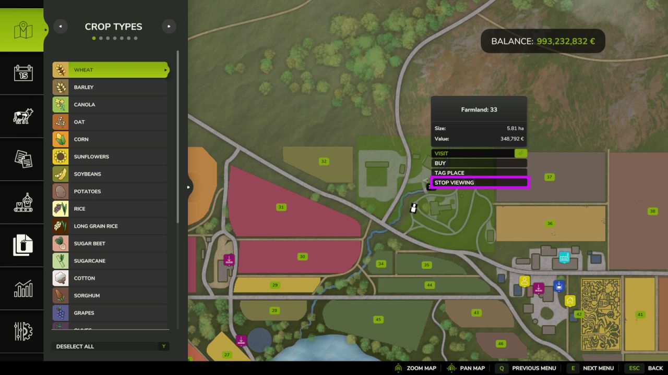Image resolution: width=668 pixels, height=375 pixels.
Task: Toggle the Cotton crop filter
Action: tap(110, 278)
